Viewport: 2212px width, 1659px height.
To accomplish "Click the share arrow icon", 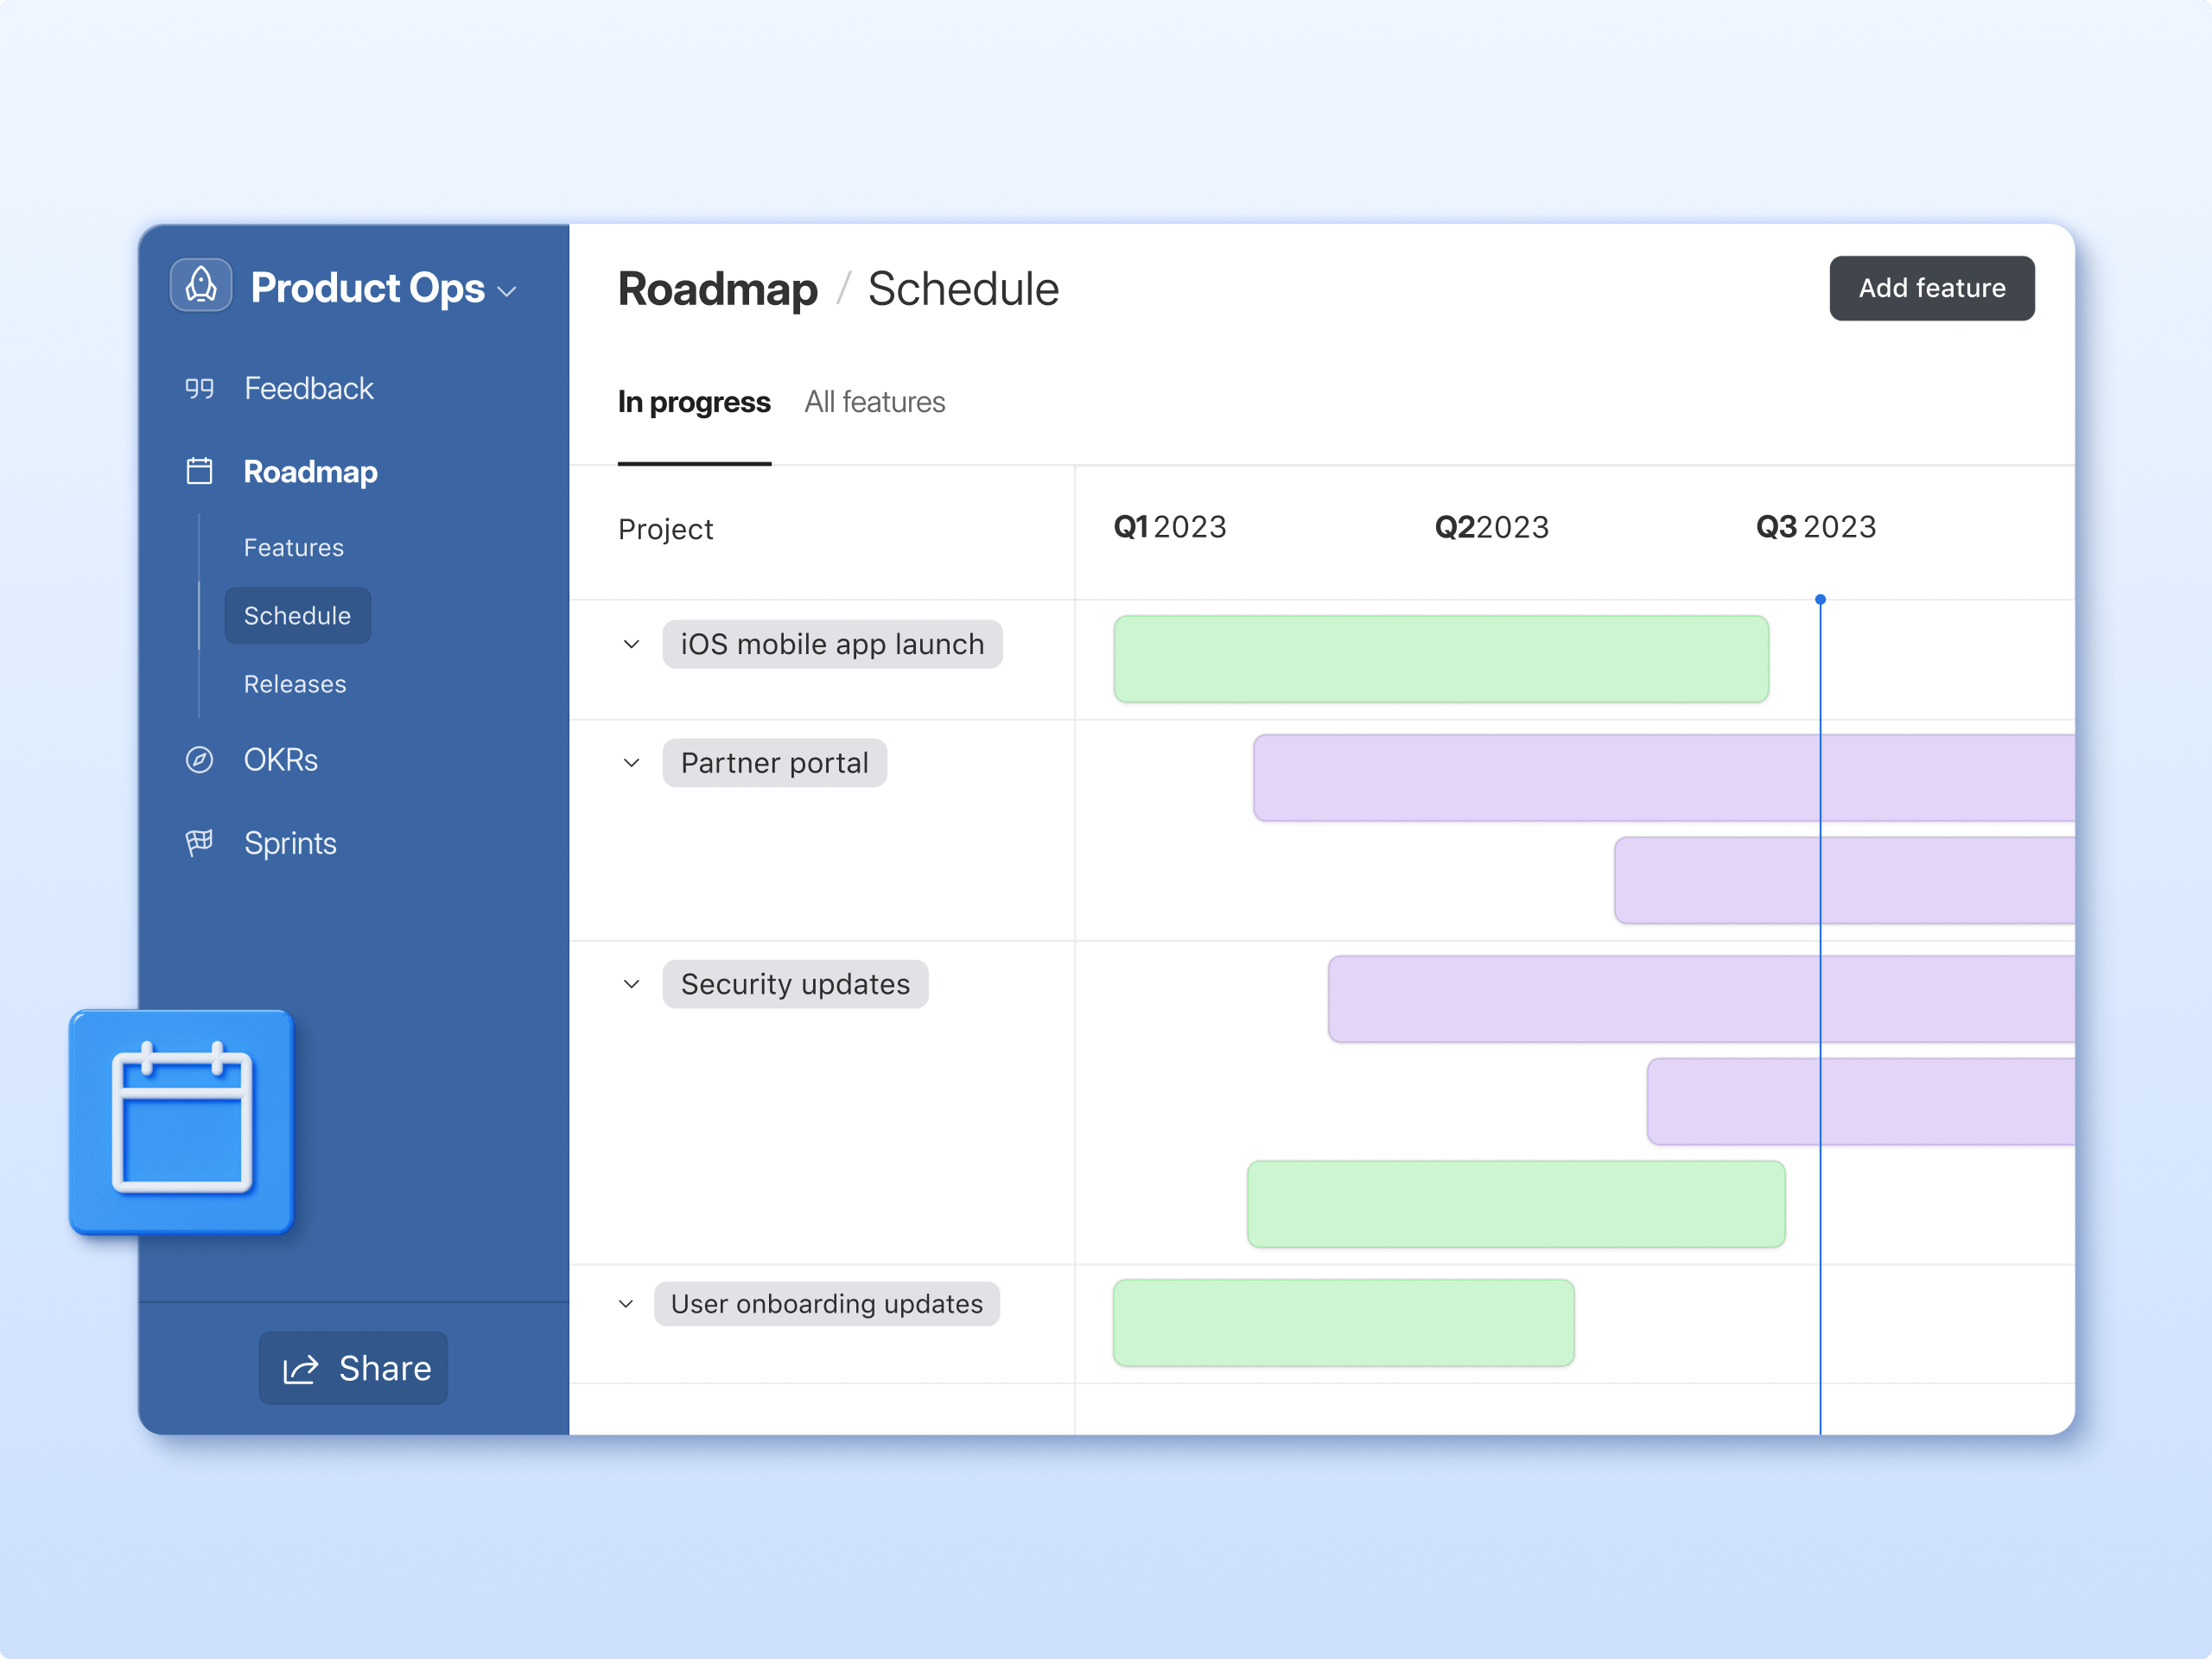I will tap(300, 1368).
